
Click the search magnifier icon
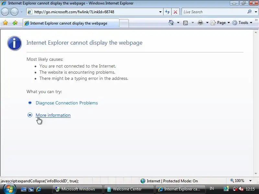tap(249, 12)
